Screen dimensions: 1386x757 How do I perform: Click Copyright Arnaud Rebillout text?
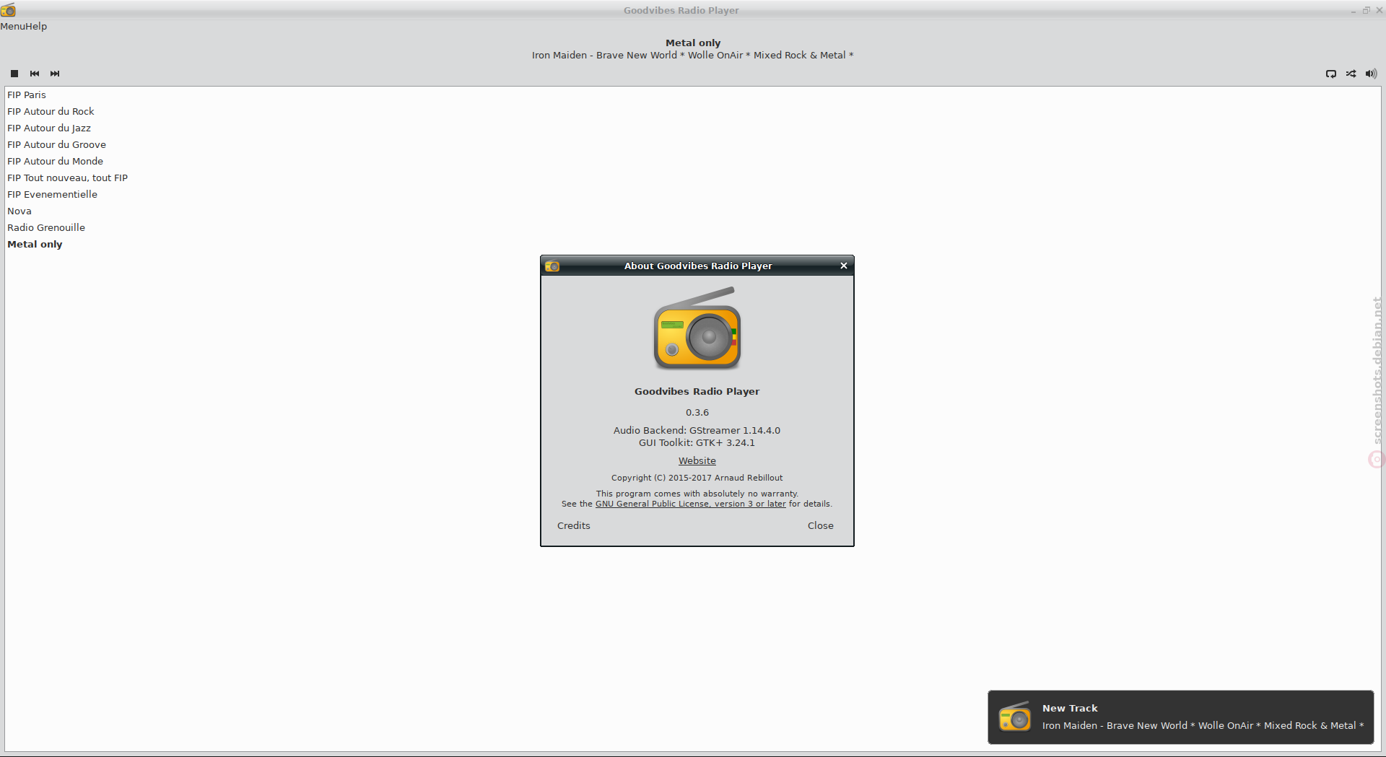point(697,478)
